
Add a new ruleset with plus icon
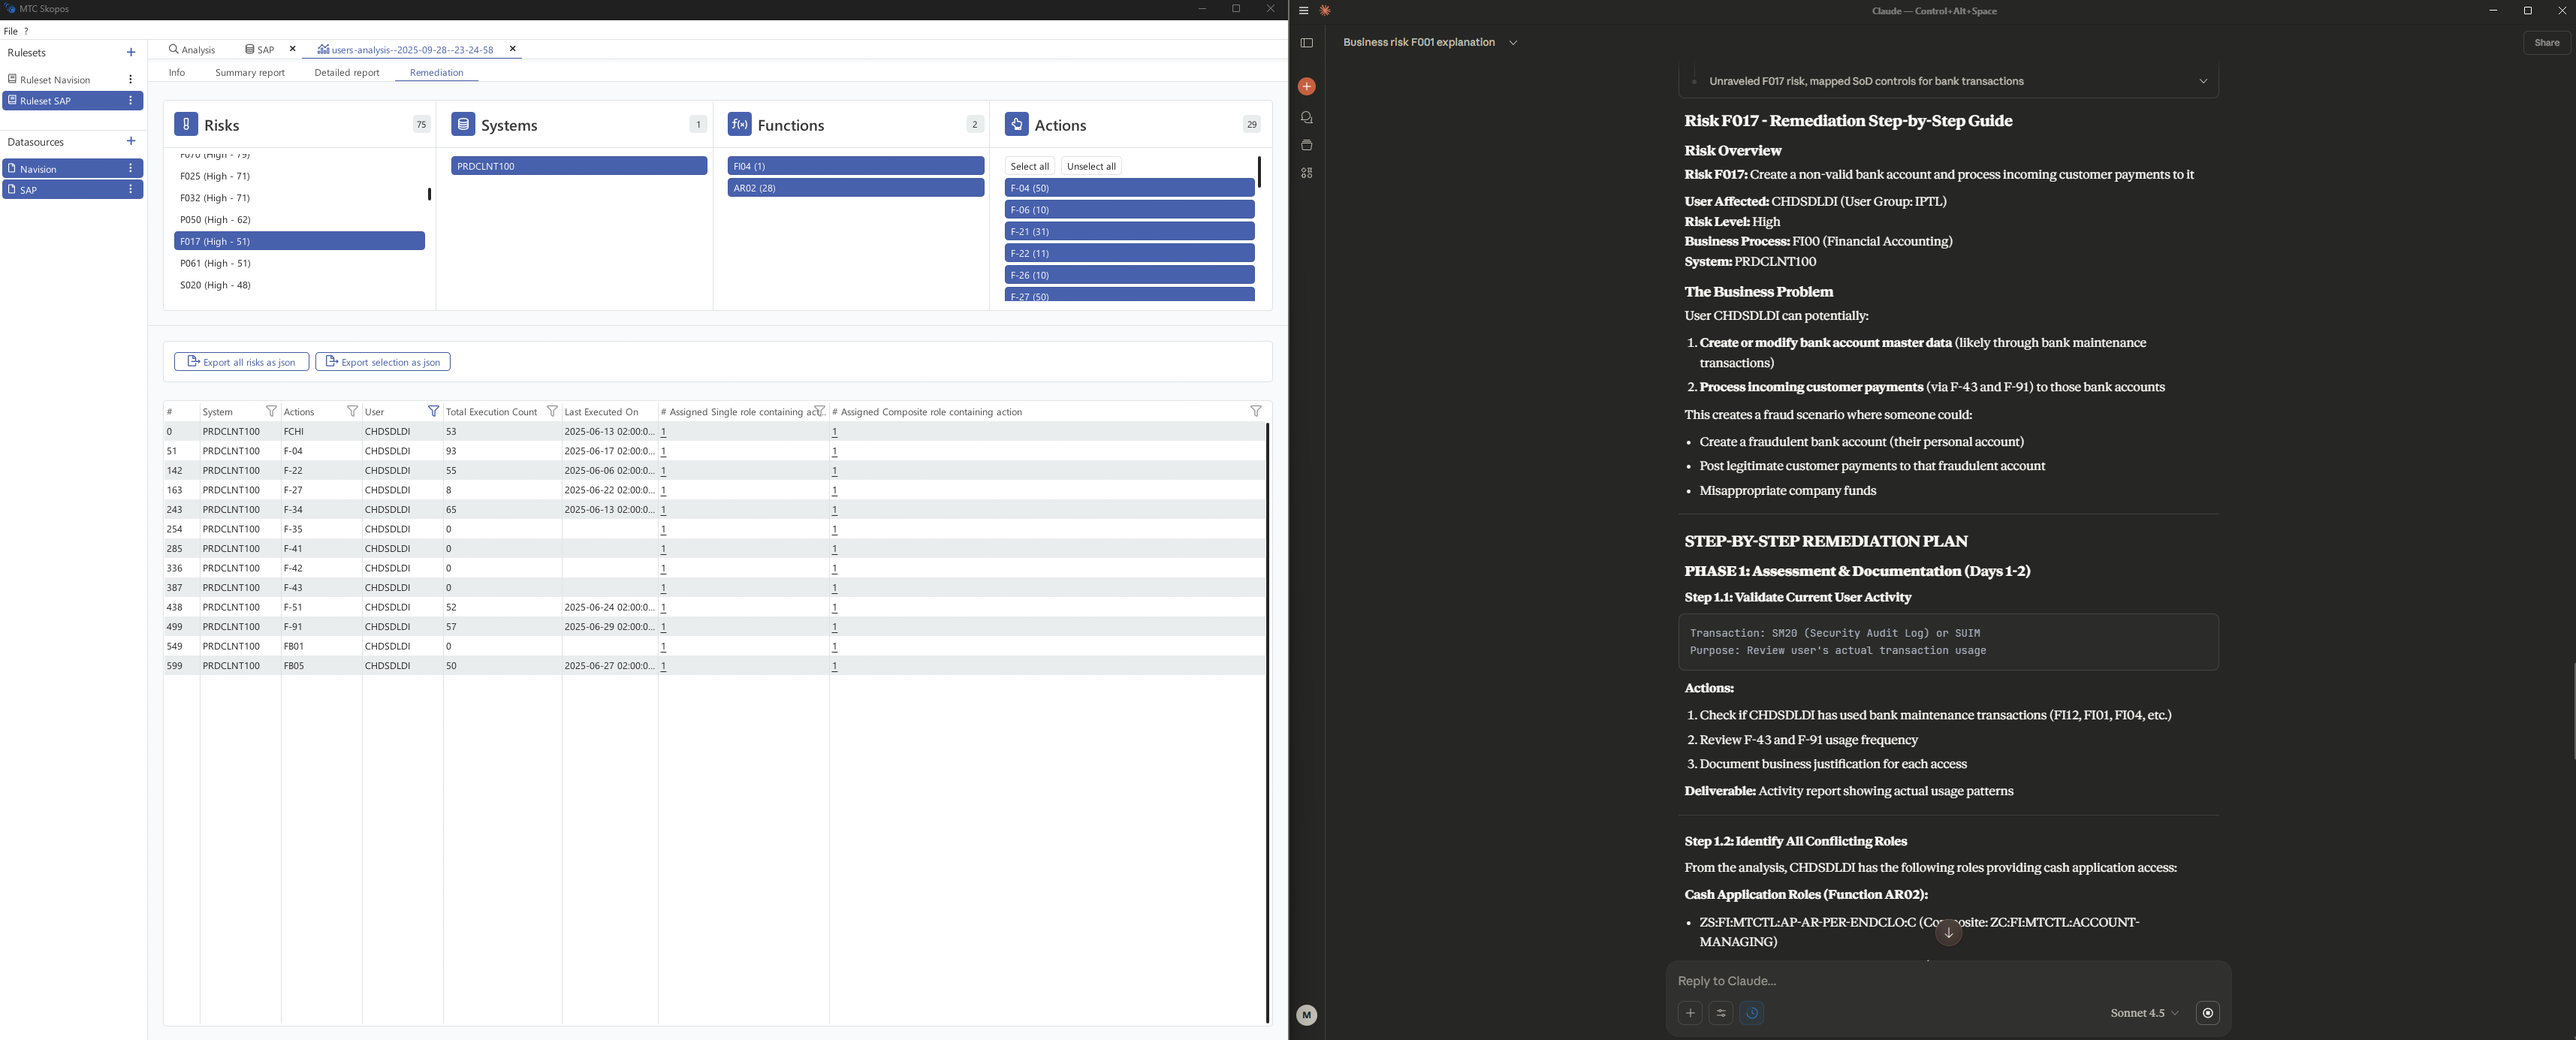(x=131, y=53)
